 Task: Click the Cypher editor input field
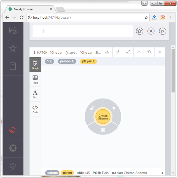click(83, 31)
